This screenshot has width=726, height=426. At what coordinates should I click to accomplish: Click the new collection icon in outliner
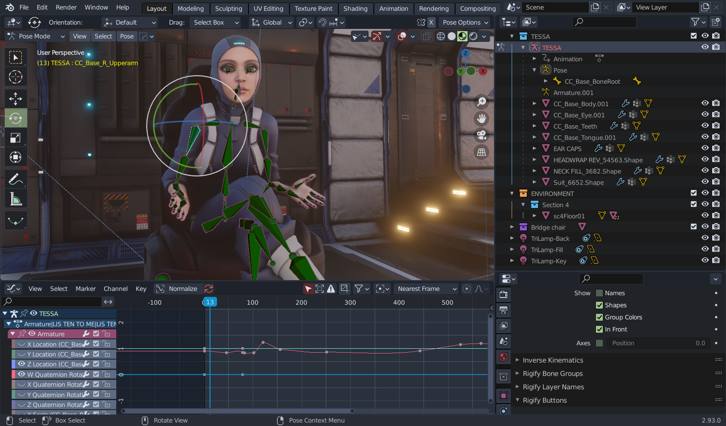click(716, 22)
